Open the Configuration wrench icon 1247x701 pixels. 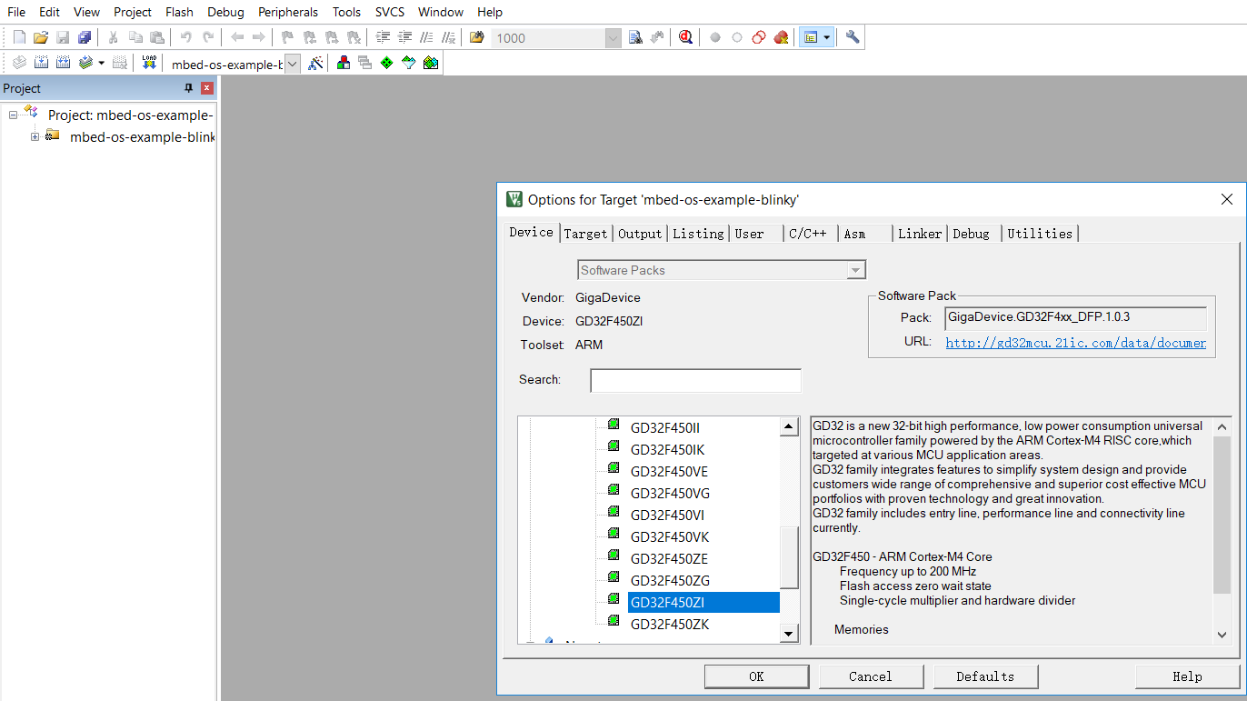[x=852, y=37]
